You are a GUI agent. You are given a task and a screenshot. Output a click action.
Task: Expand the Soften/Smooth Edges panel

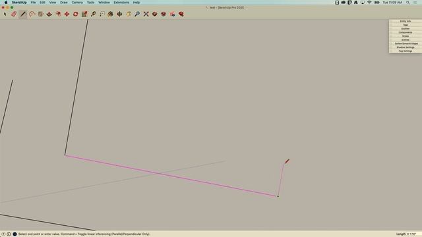click(x=406, y=43)
